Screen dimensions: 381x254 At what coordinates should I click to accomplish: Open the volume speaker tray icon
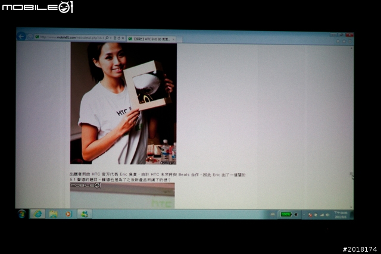[x=328, y=215]
